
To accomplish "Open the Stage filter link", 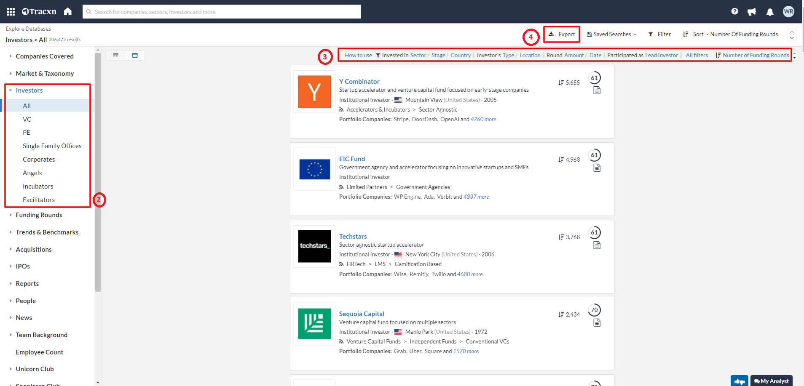I will click(x=438, y=55).
